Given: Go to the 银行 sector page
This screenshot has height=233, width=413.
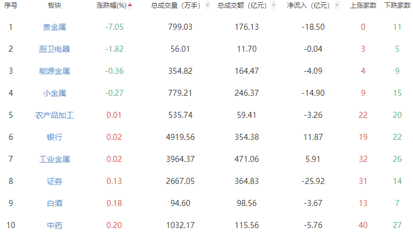Looking at the screenshot, I should tap(55, 137).
